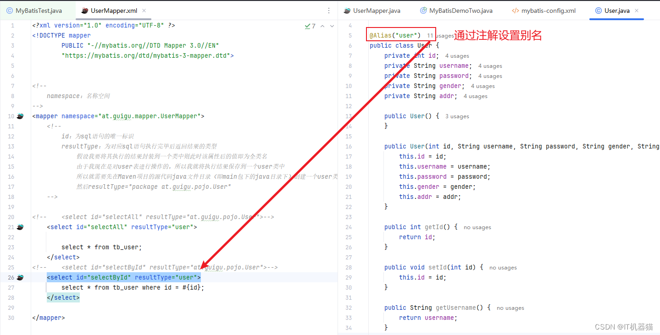Click the @Alias("user") annotation text
The height and width of the screenshot is (335, 660).
click(x=395, y=35)
